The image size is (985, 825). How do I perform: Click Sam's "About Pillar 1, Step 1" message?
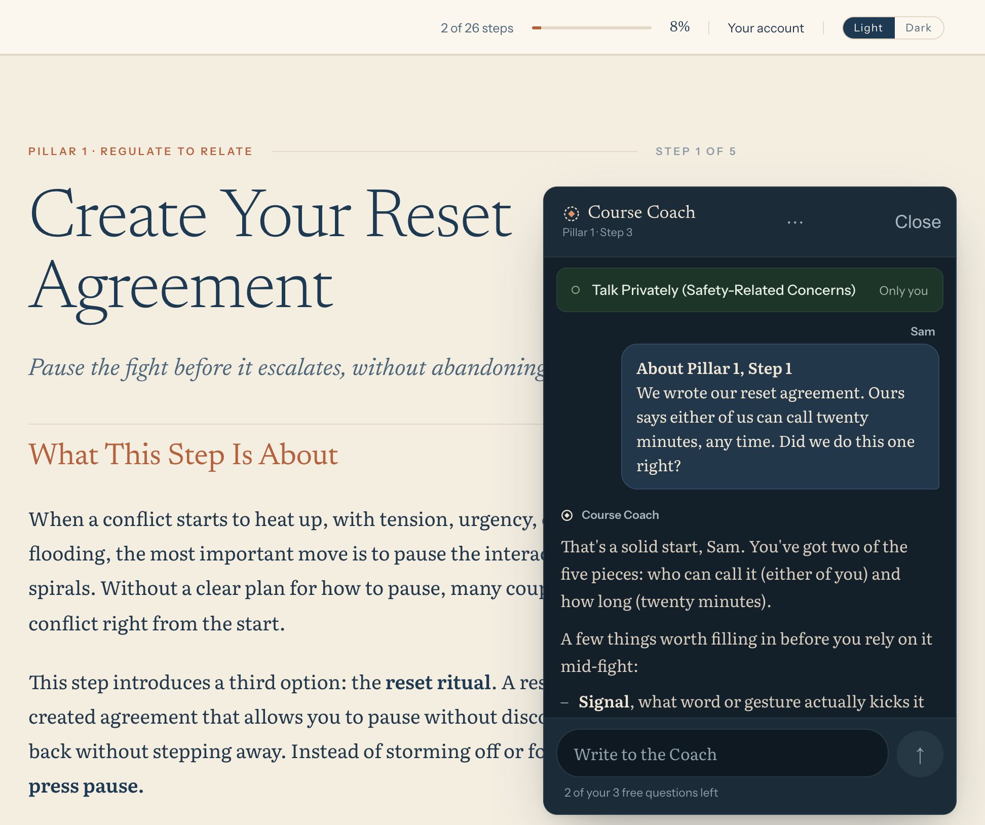point(780,417)
